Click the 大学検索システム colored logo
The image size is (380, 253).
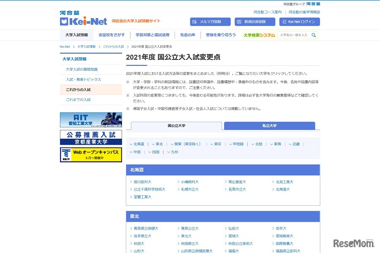(x=259, y=35)
